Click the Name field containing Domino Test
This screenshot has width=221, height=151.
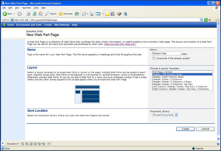[x=167, y=54]
